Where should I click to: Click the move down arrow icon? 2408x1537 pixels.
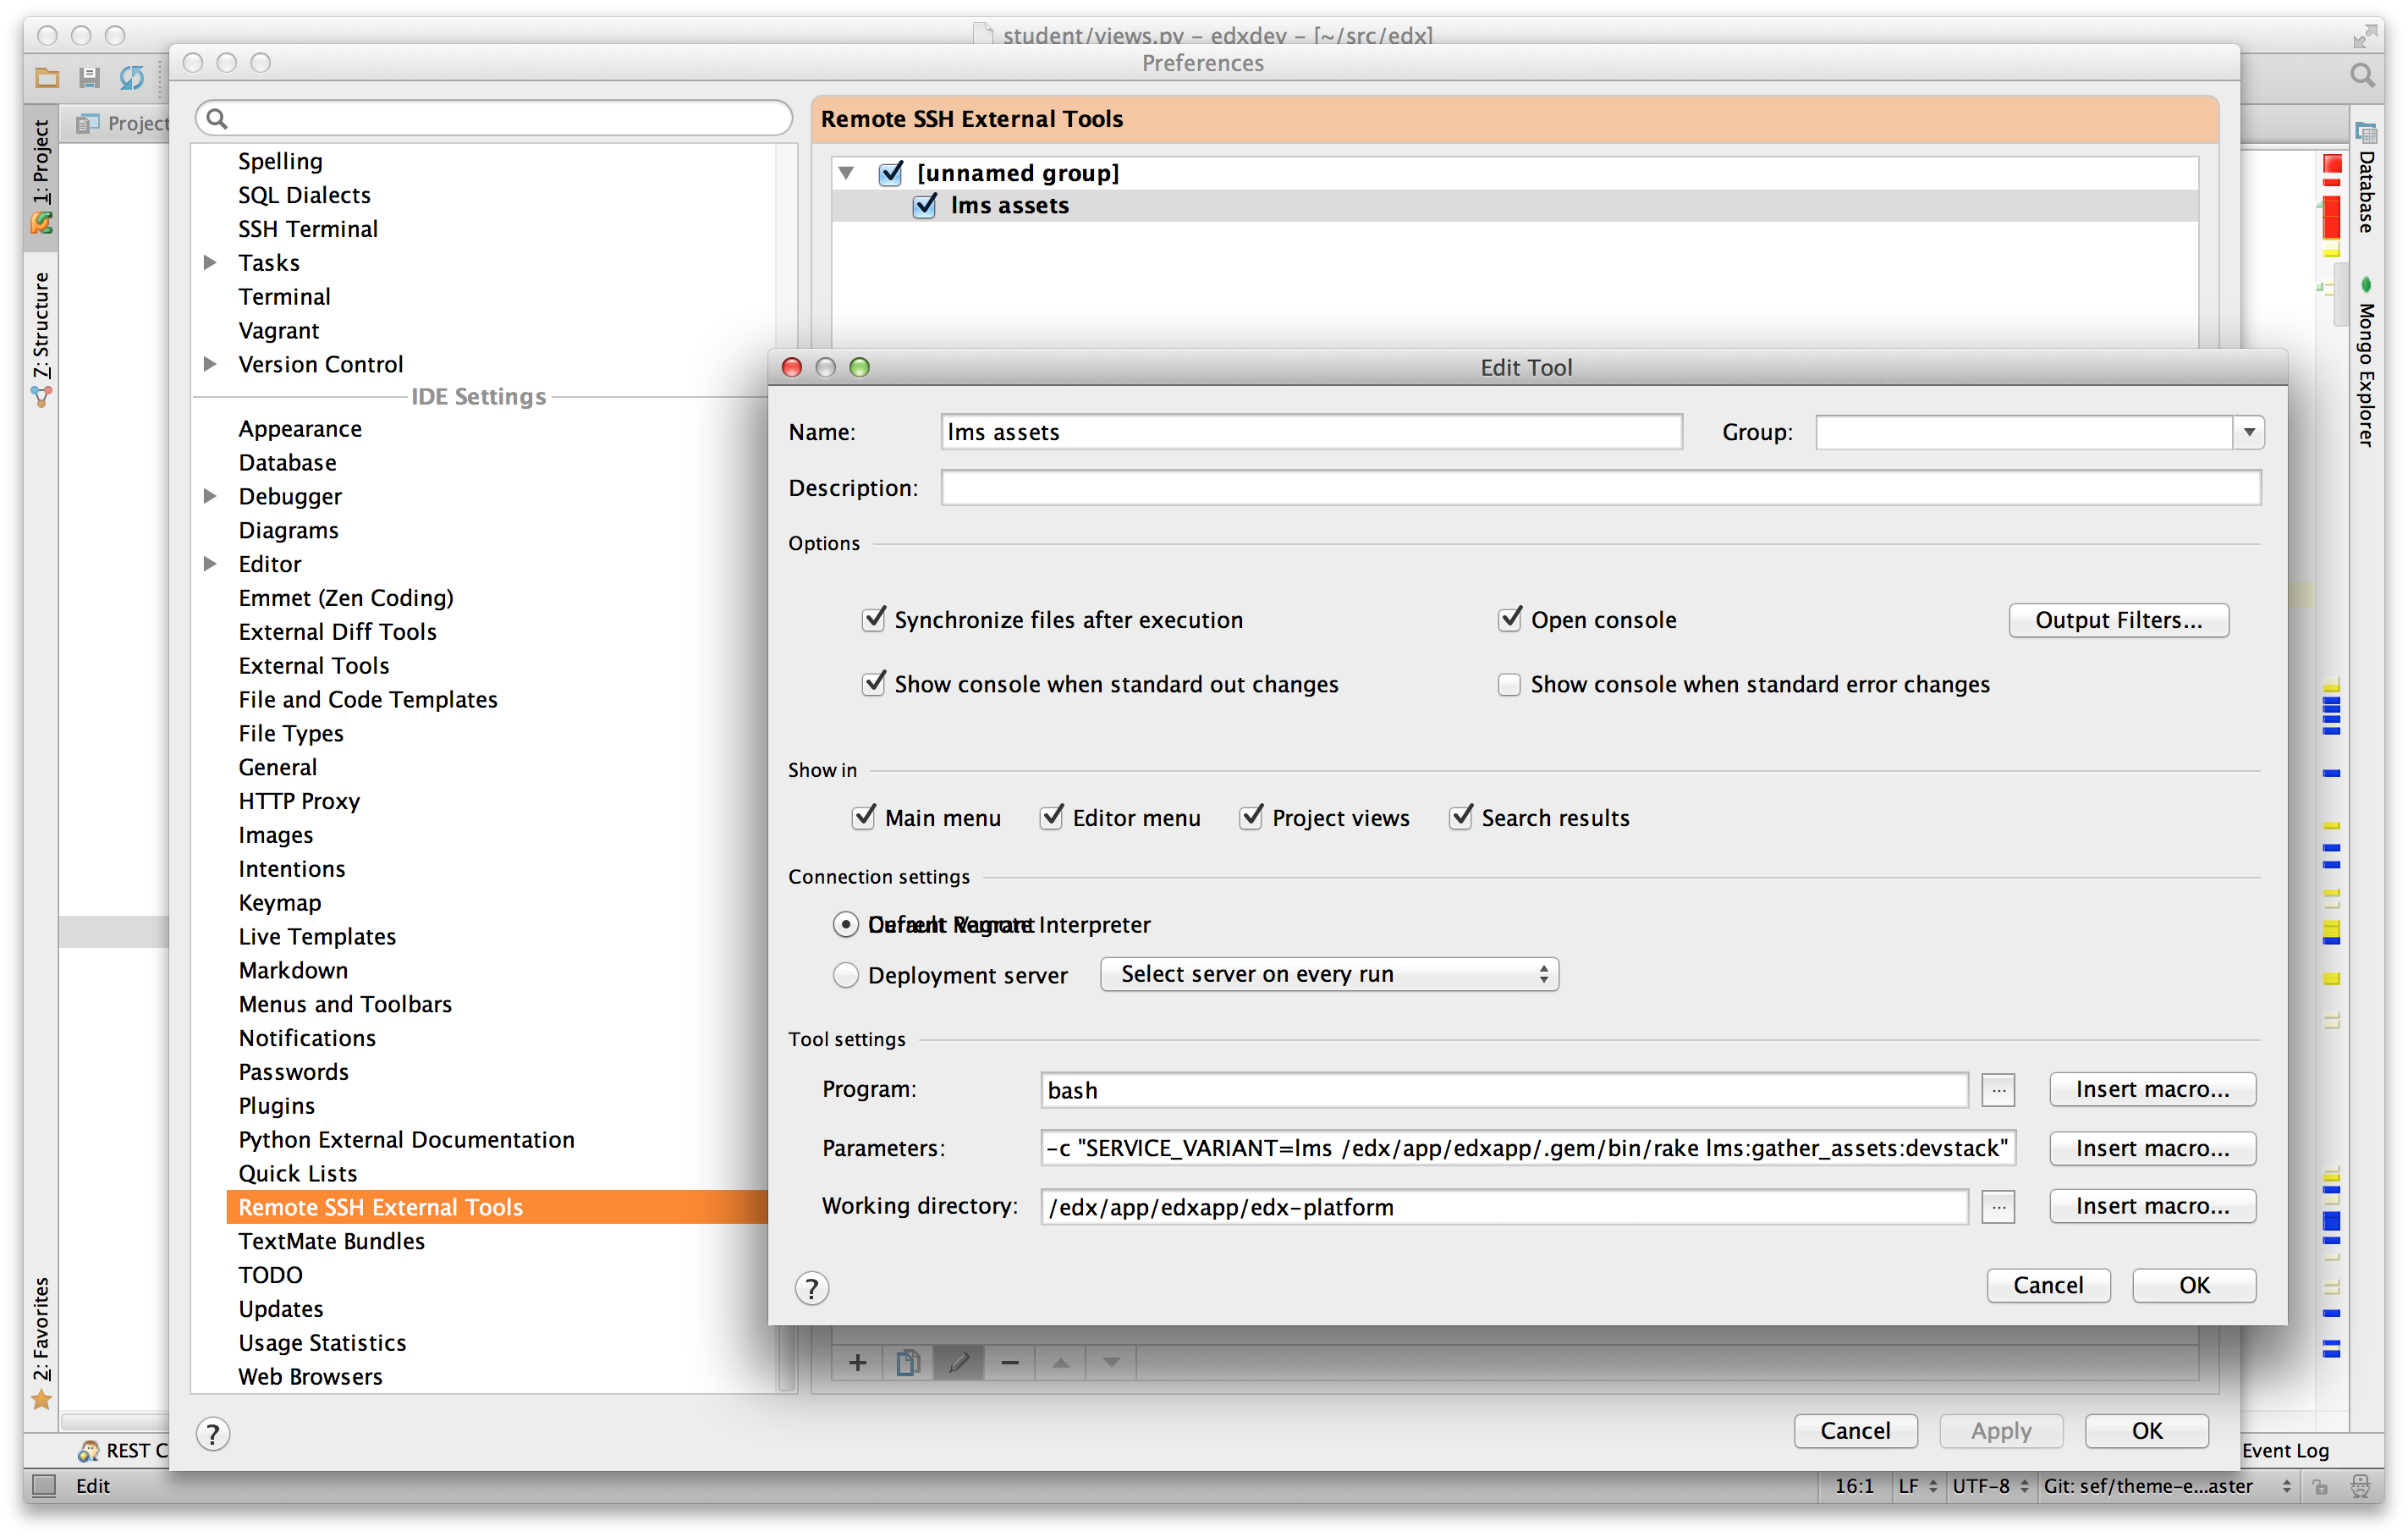[1111, 1362]
